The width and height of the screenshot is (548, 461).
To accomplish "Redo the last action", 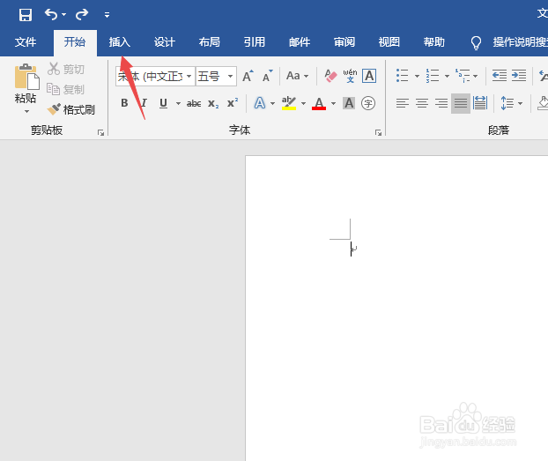I will coord(82,14).
